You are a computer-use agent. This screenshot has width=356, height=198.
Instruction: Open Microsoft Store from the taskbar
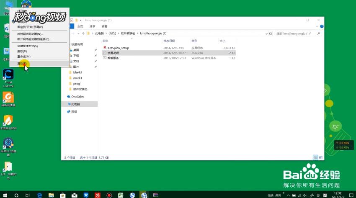63,195
